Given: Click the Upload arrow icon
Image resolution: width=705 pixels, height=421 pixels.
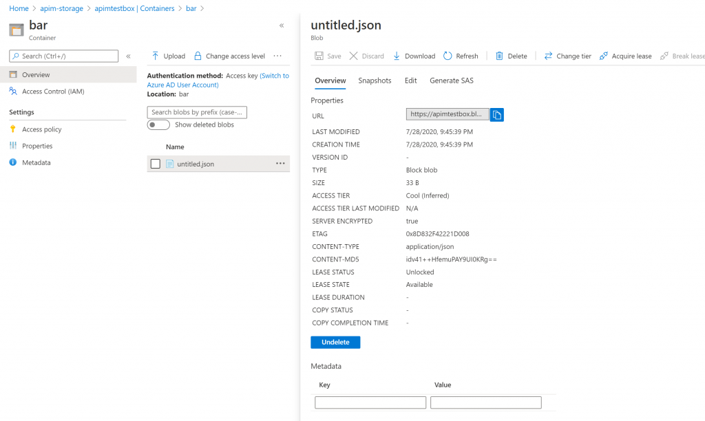Looking at the screenshot, I should [x=155, y=56].
